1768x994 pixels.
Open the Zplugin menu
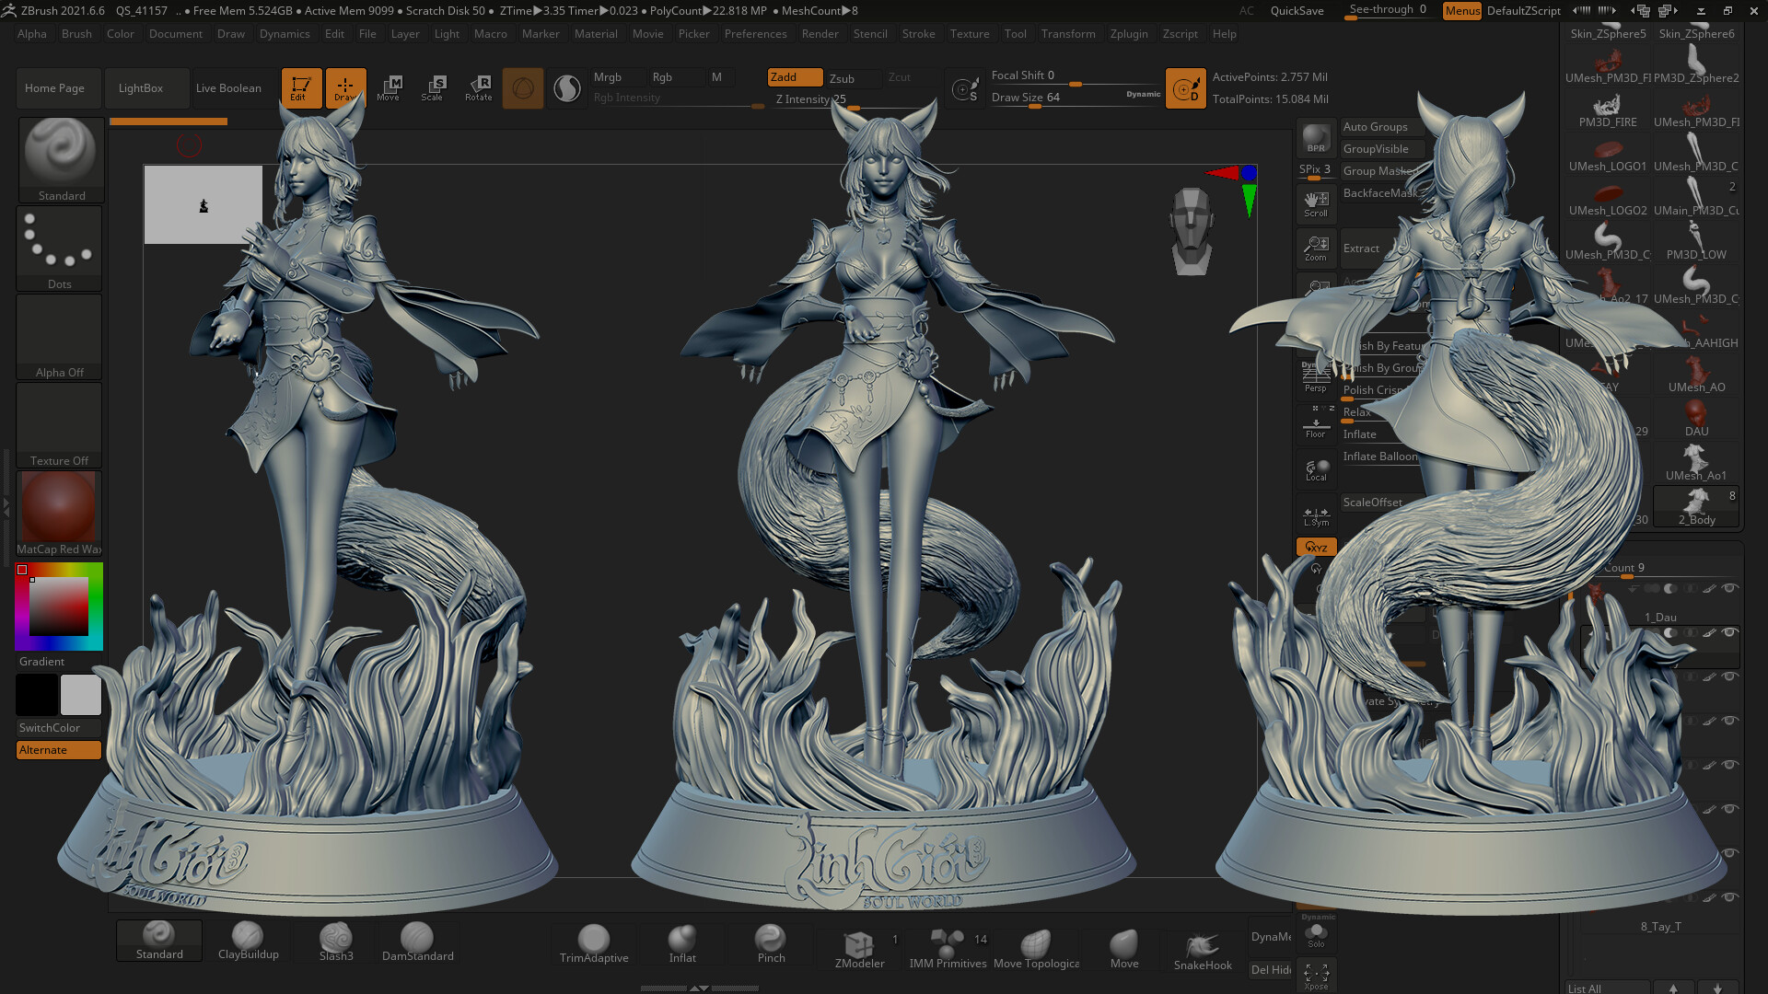(x=1129, y=34)
